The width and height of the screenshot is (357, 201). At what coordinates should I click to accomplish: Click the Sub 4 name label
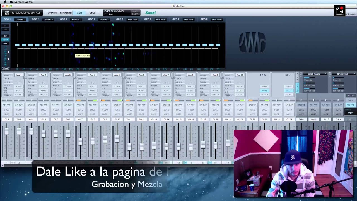338,119
